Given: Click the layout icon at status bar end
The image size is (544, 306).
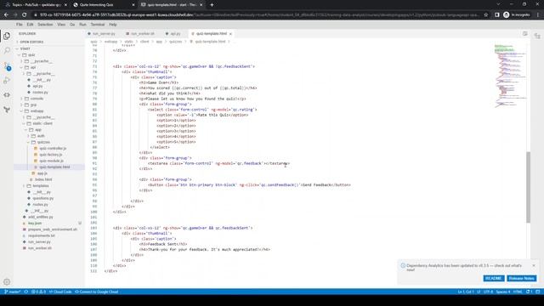Looking at the screenshot, I should click(x=538, y=292).
